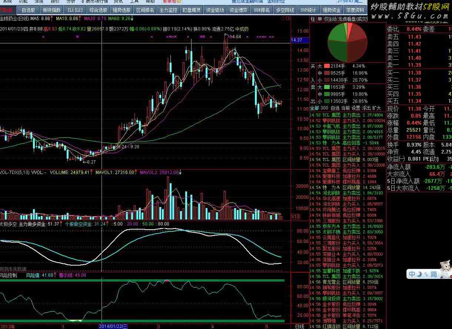Toggle the 中 Chinese input mode icon

click(412, 274)
